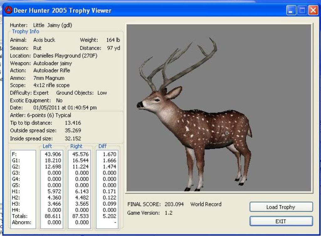
Task: Click the 'Totals:' row label
Action: click(20, 216)
